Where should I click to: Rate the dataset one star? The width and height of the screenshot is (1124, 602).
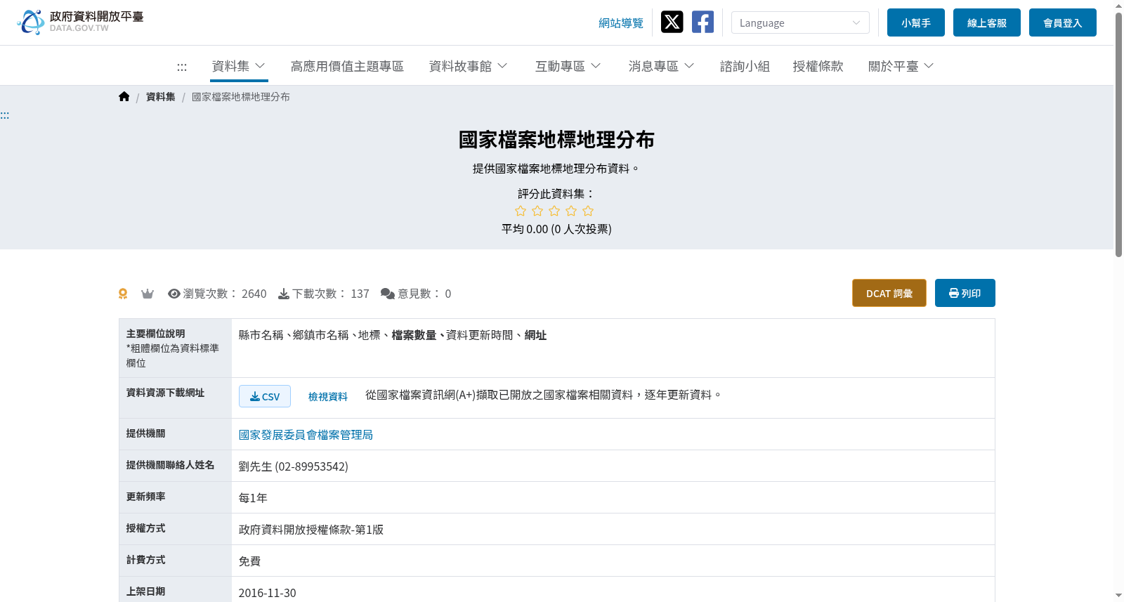[521, 211]
